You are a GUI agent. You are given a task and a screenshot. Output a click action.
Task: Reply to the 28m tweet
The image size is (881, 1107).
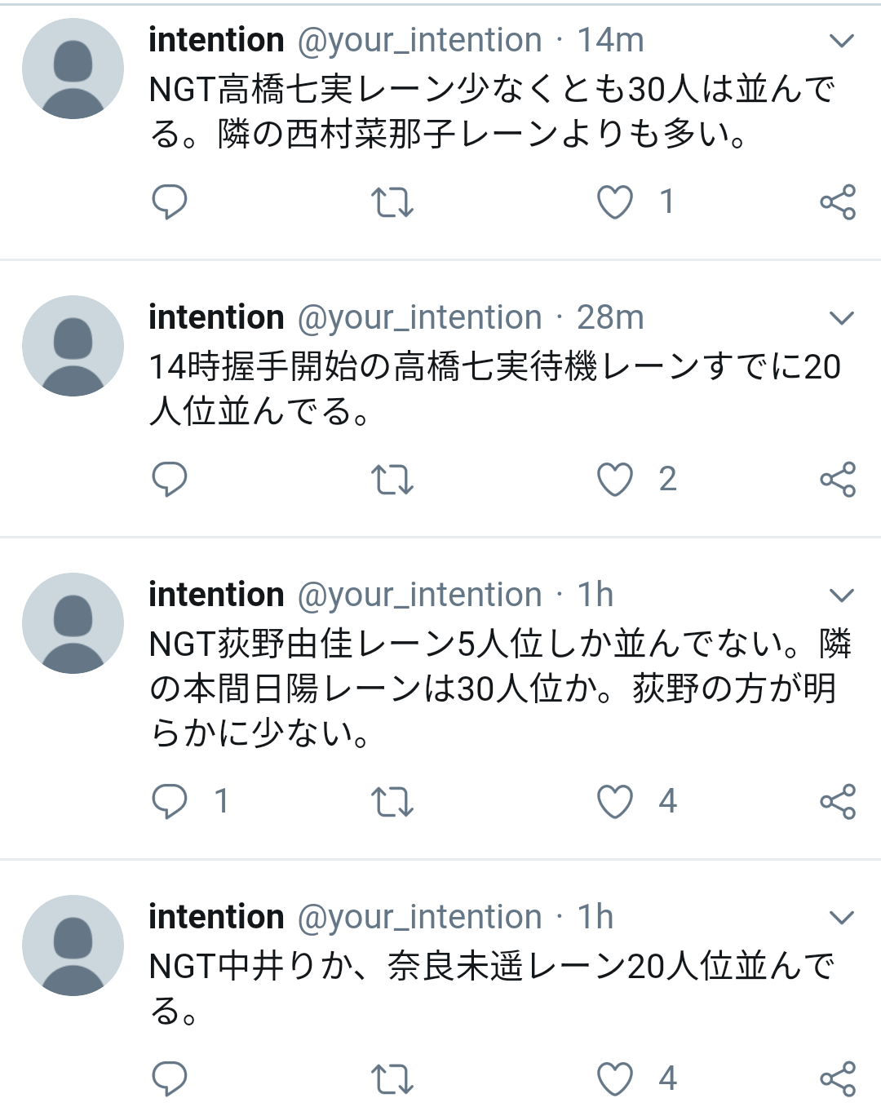170,479
